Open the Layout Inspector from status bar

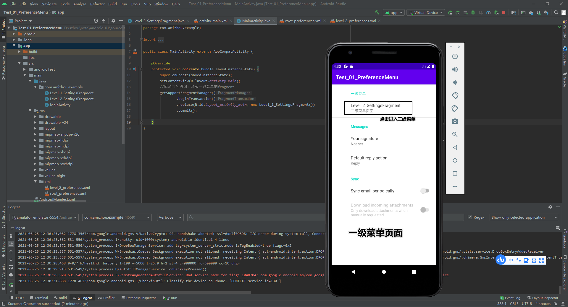(545, 298)
